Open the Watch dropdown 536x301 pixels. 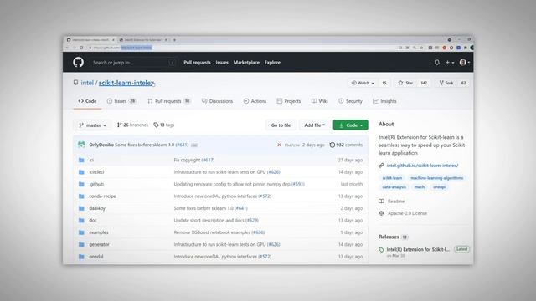[x=363, y=83]
